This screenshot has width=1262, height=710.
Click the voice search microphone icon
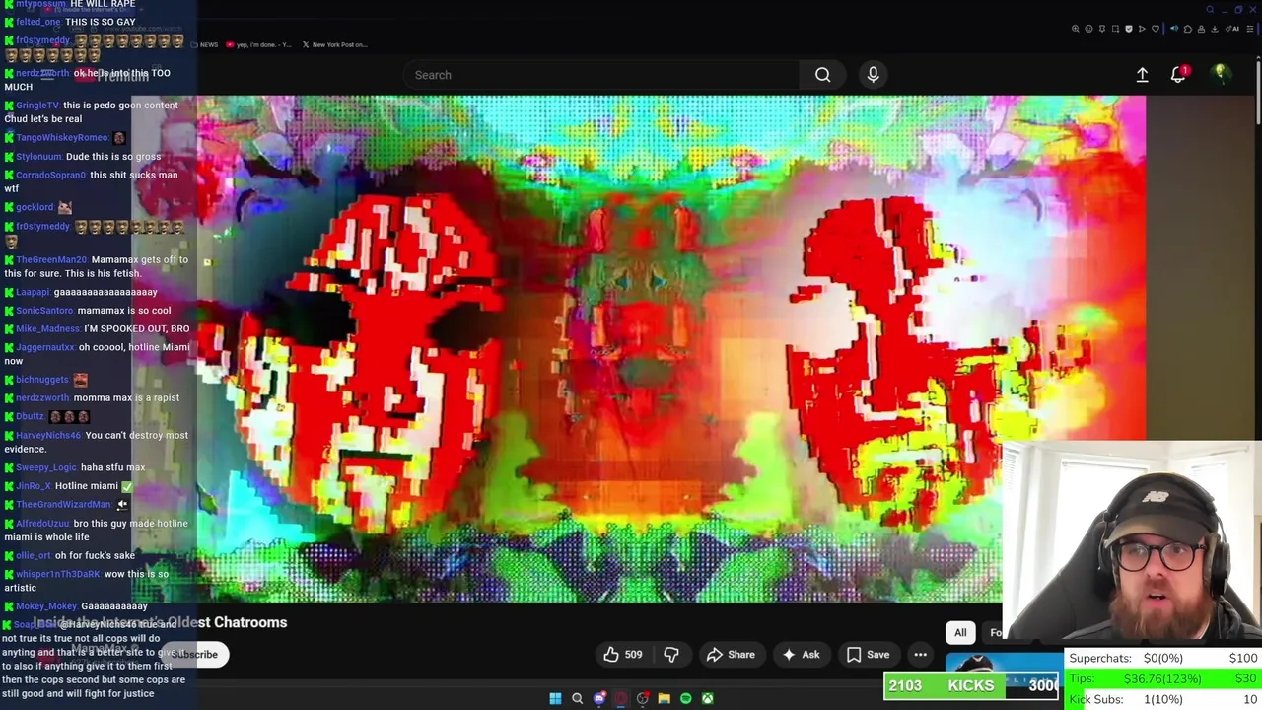point(873,75)
